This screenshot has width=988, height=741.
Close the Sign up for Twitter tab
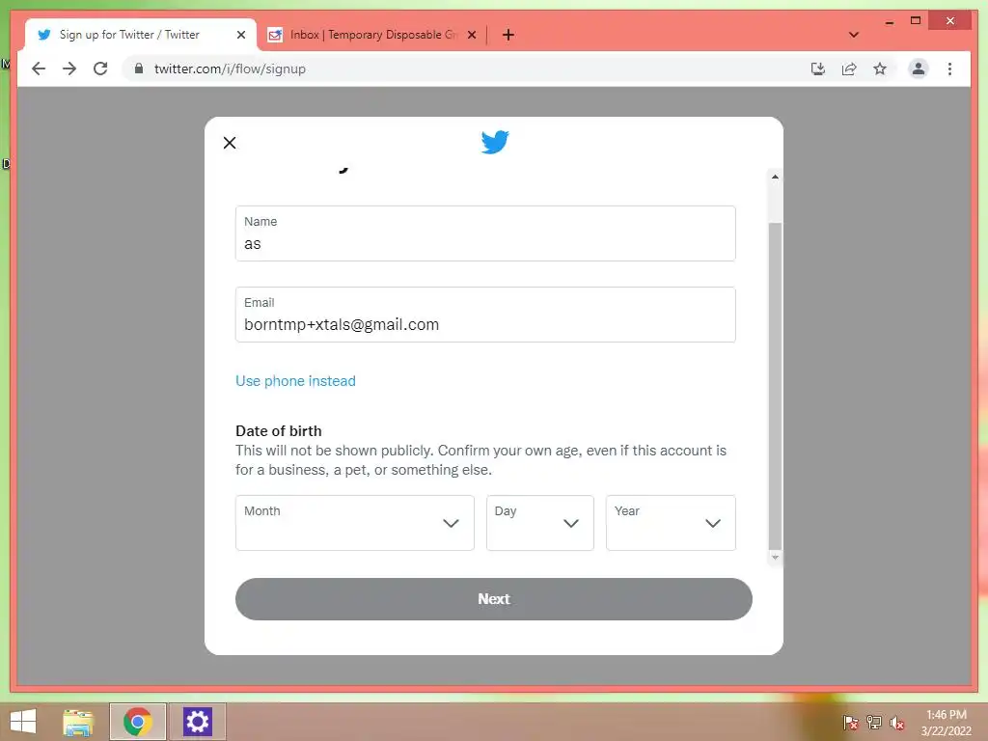point(240,35)
